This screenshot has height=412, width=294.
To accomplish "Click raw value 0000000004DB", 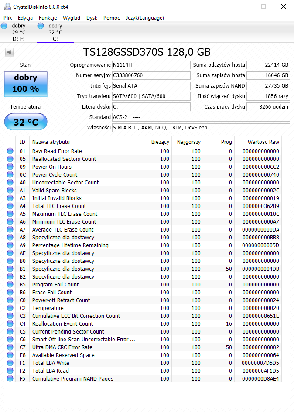I will [261, 269].
